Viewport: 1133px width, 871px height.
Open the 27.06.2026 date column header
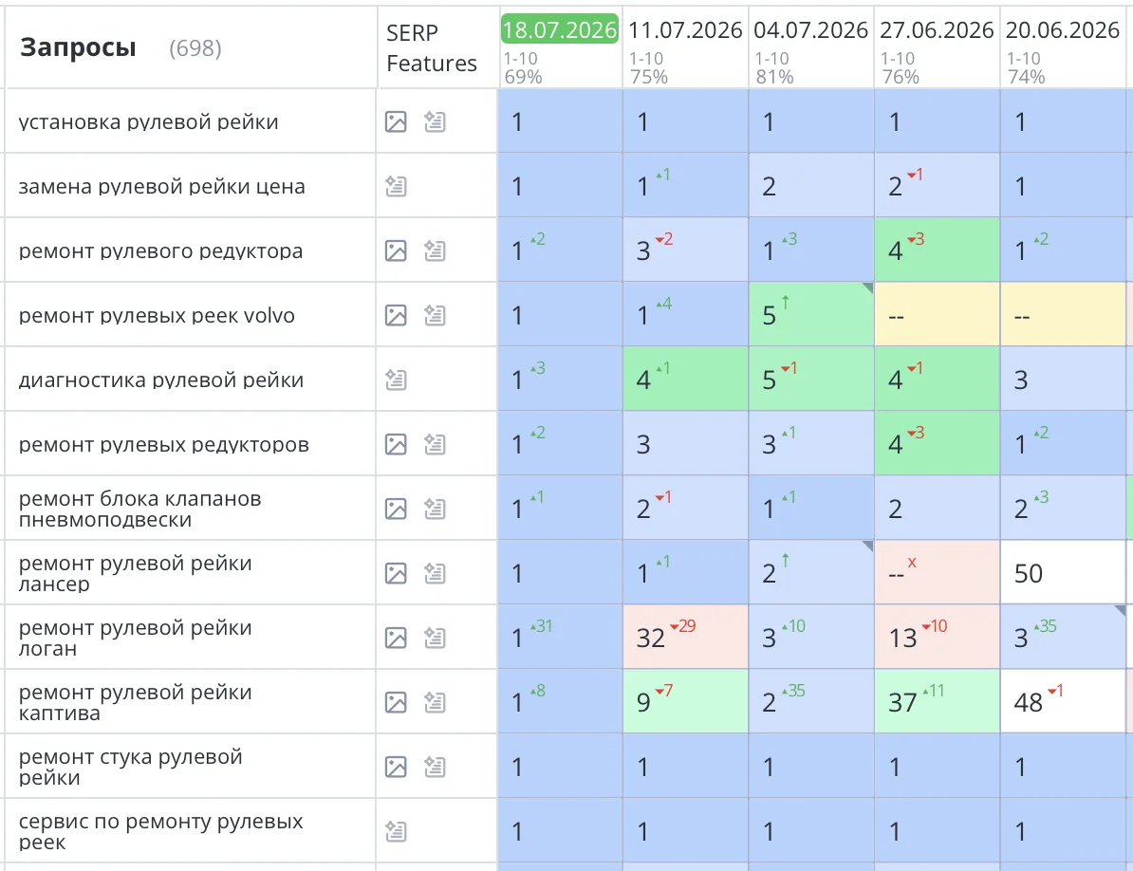(937, 29)
